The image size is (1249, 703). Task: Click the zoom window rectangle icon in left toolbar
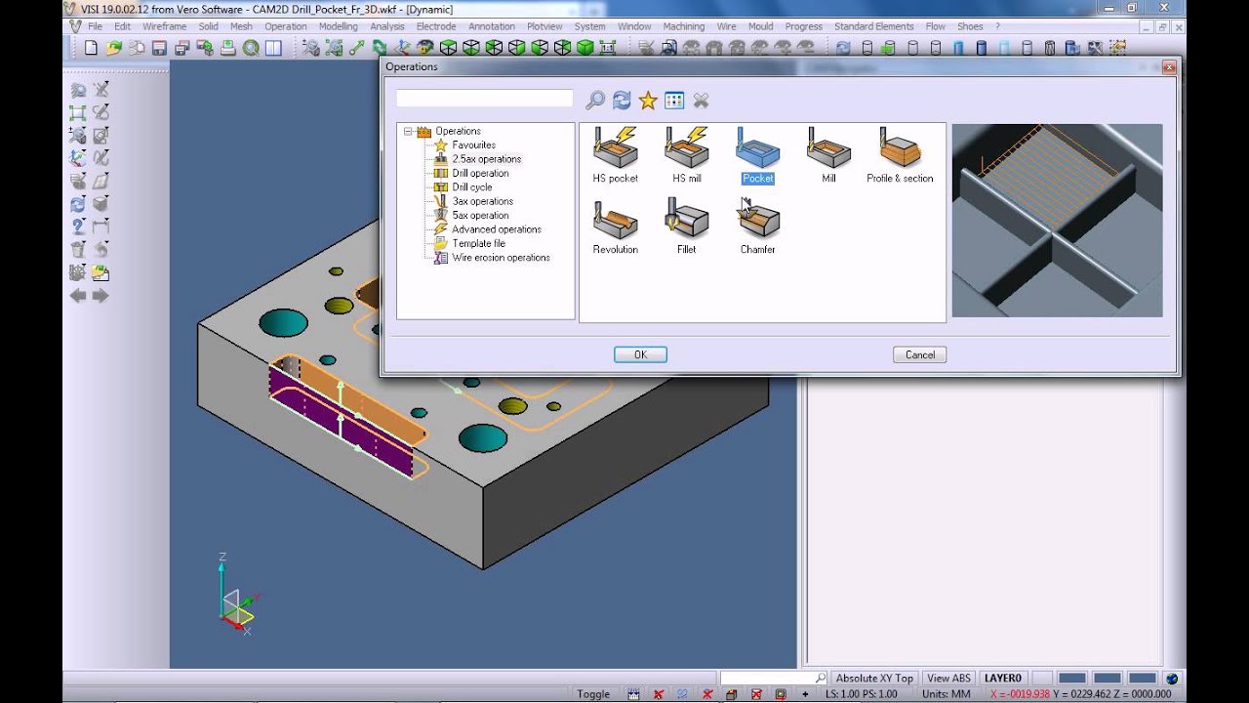(x=78, y=113)
